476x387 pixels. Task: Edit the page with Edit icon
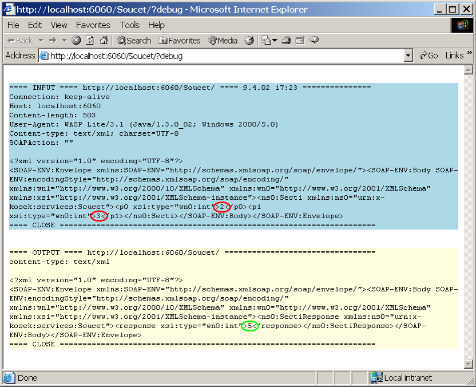(x=300, y=41)
